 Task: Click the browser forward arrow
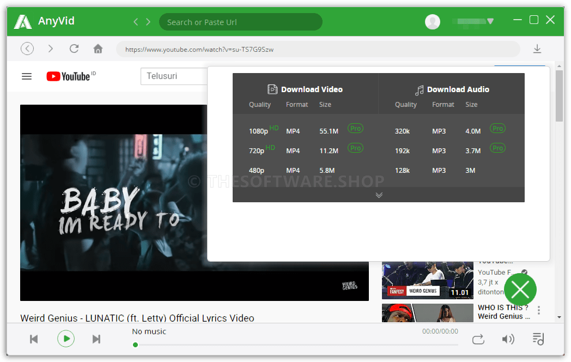point(51,49)
